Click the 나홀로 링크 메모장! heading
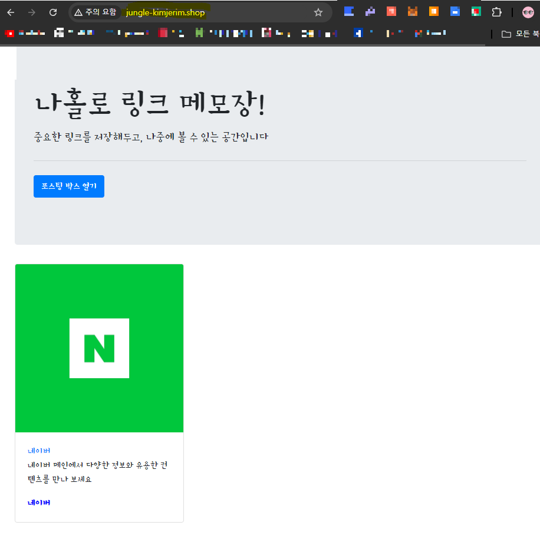This screenshot has width=540, height=535. click(150, 104)
